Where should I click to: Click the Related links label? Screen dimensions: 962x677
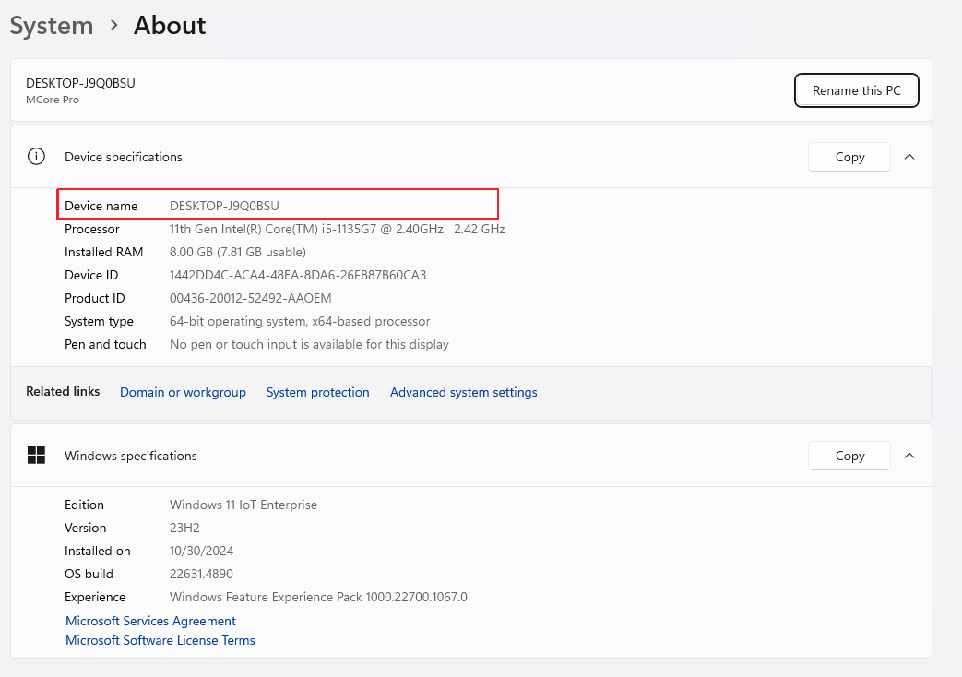(x=63, y=392)
